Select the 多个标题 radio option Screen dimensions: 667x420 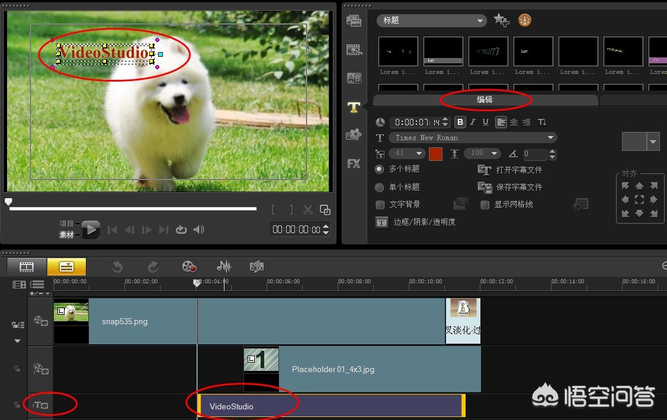coord(380,169)
